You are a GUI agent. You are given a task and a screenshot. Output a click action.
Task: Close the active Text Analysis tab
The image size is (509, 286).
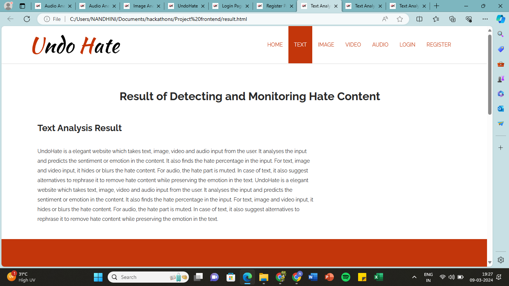pyautogui.click(x=336, y=6)
